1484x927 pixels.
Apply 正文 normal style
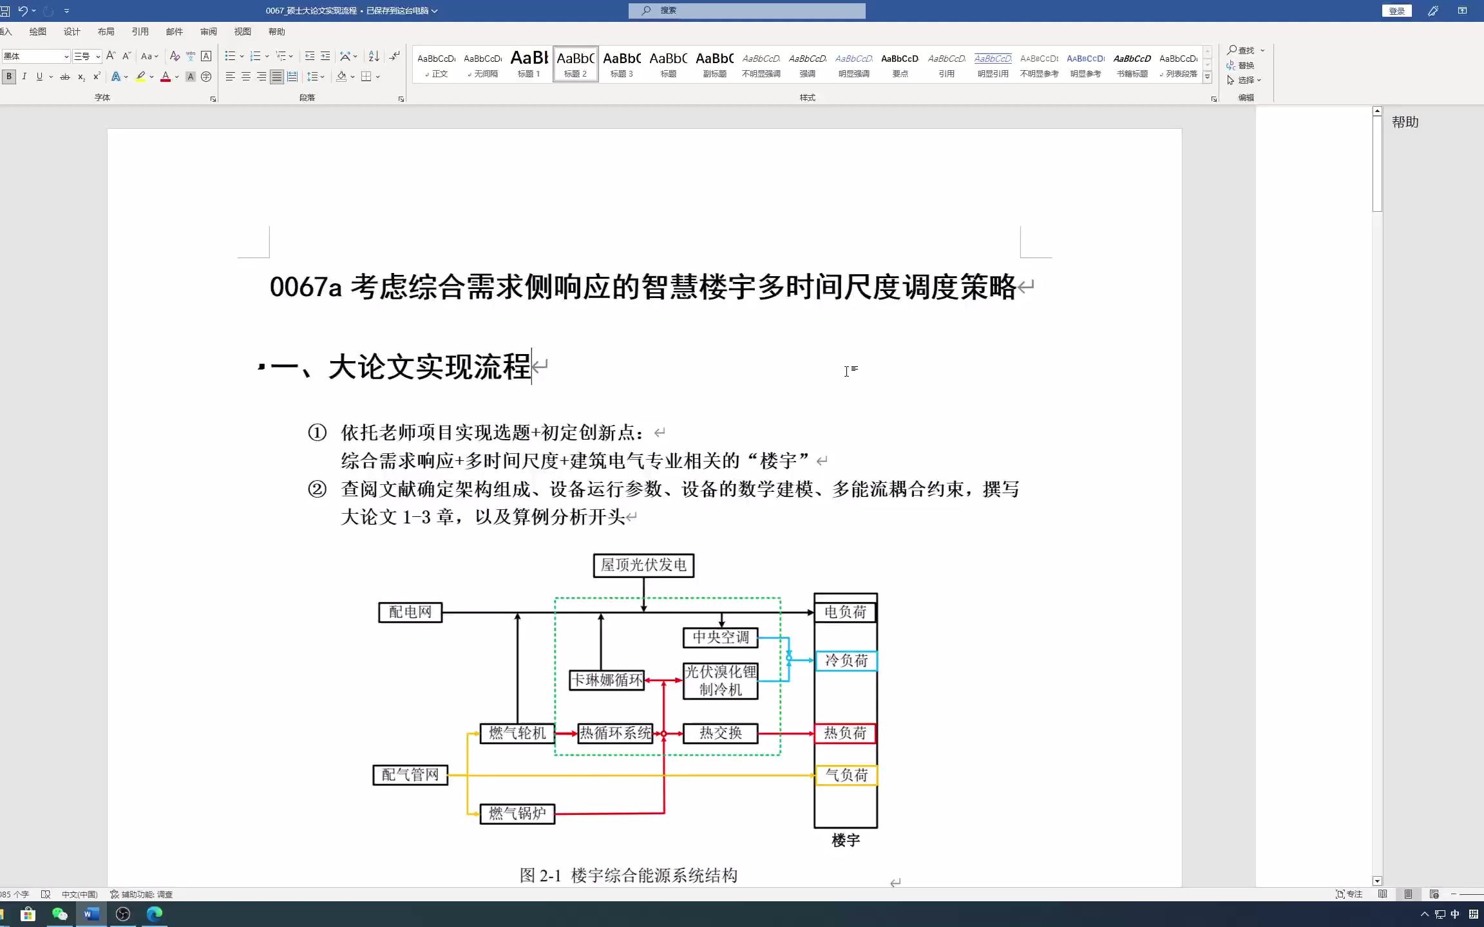(x=437, y=64)
